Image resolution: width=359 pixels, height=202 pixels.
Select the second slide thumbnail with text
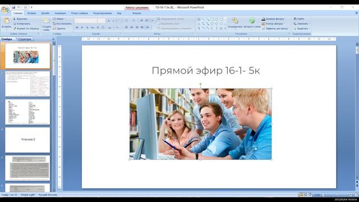click(27, 84)
